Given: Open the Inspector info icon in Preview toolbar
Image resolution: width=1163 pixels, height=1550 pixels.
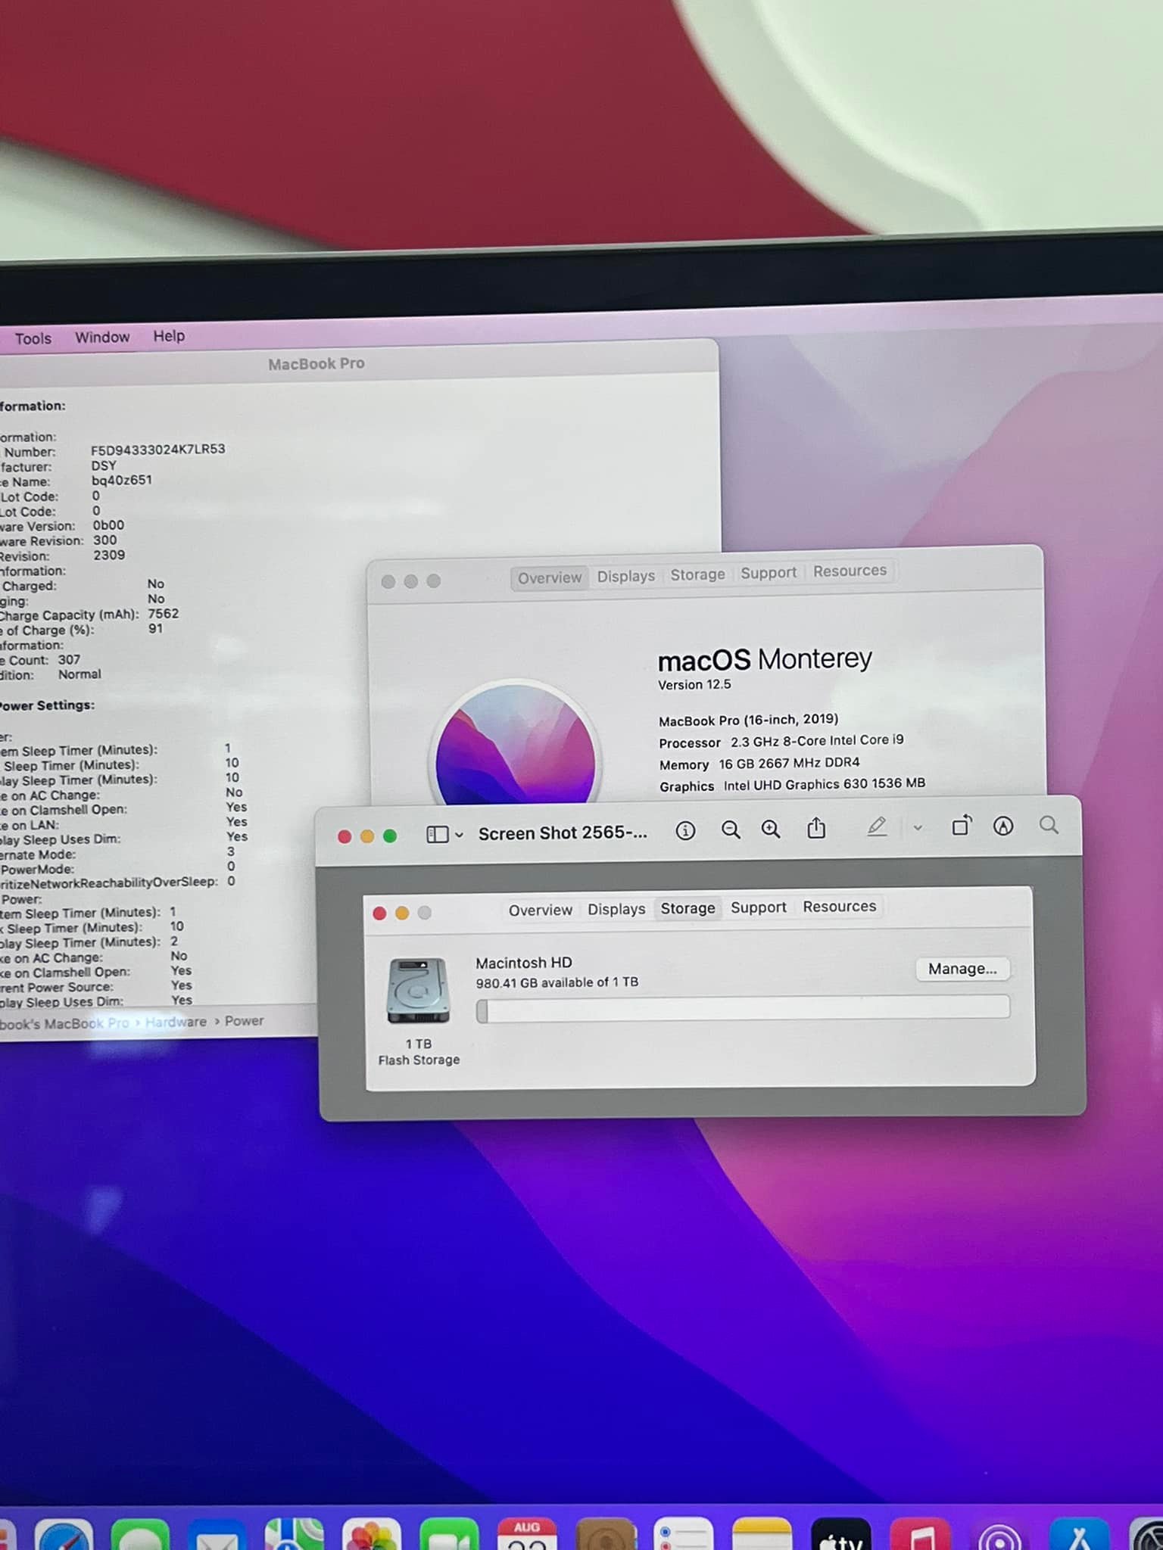Looking at the screenshot, I should (685, 831).
